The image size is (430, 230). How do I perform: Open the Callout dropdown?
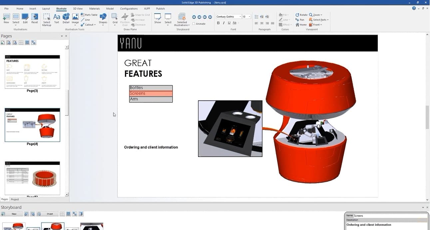point(95,25)
